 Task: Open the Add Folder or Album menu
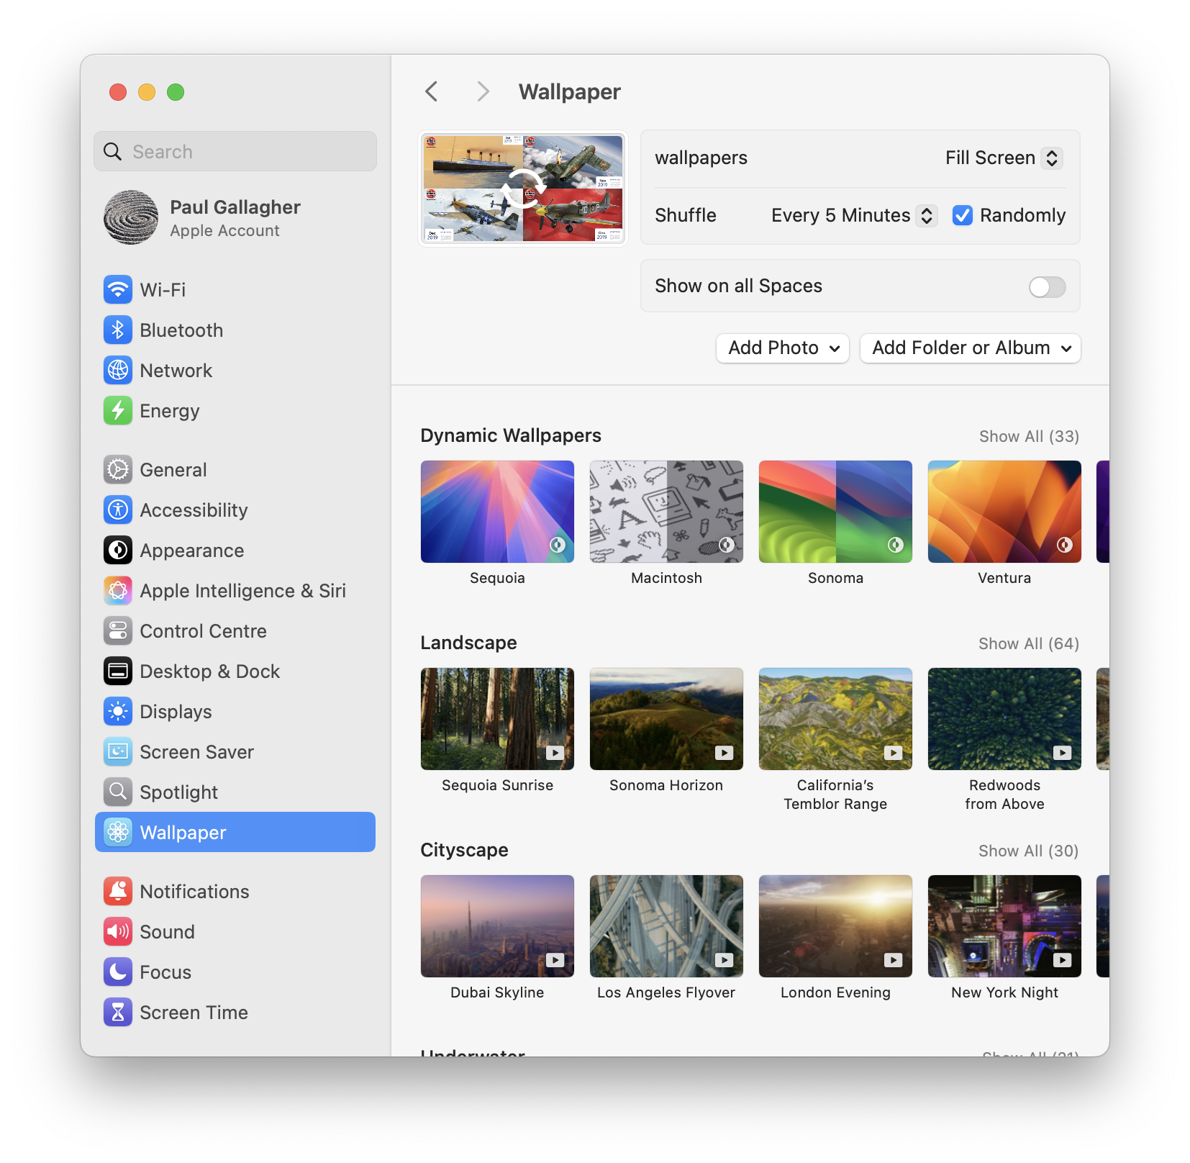971,348
